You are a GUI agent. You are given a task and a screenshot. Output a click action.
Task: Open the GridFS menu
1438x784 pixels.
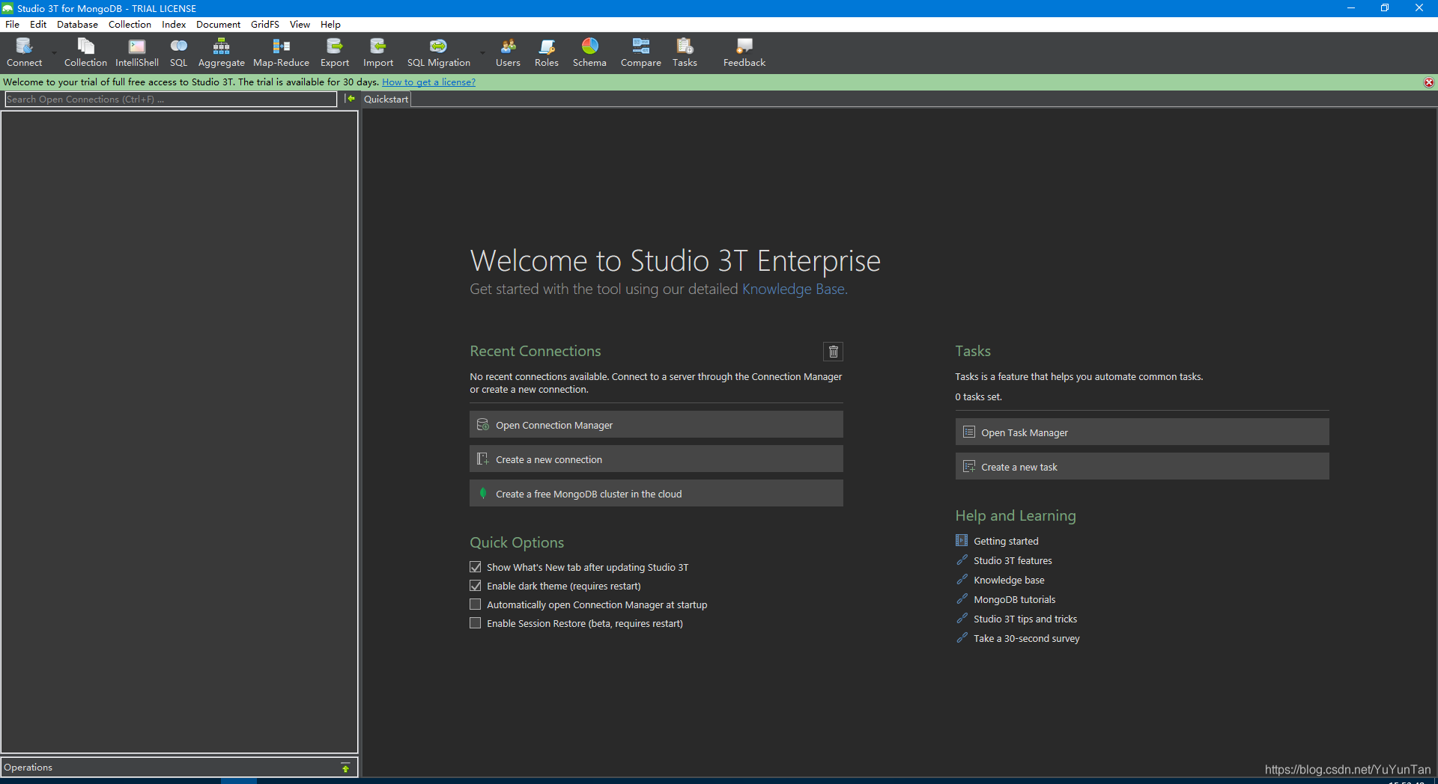tap(265, 25)
